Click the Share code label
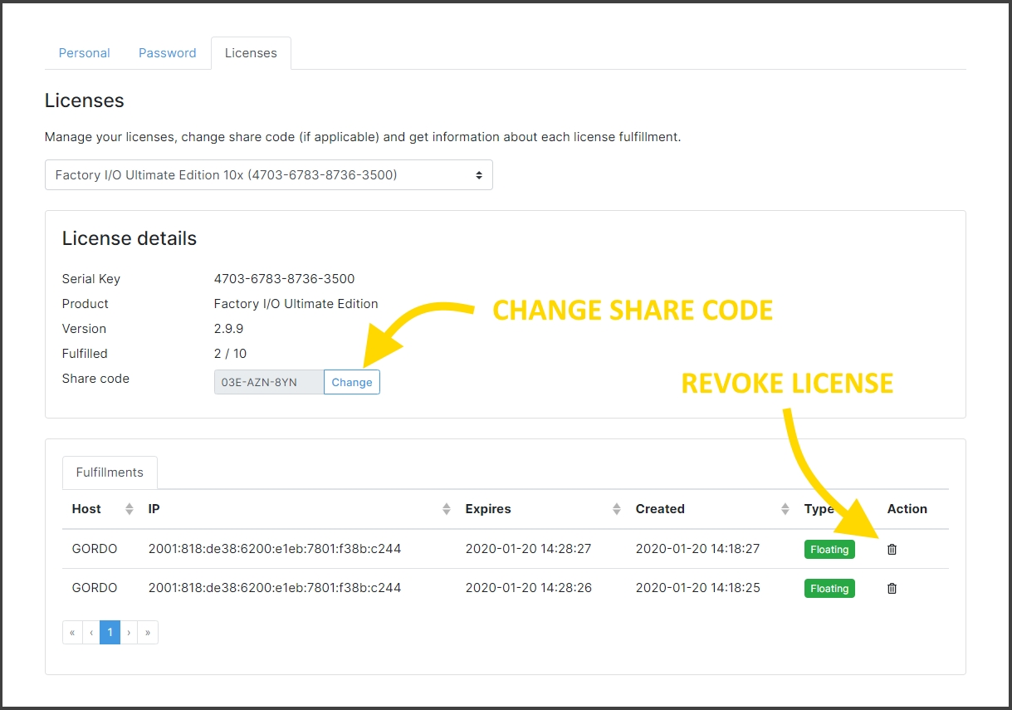 95,379
